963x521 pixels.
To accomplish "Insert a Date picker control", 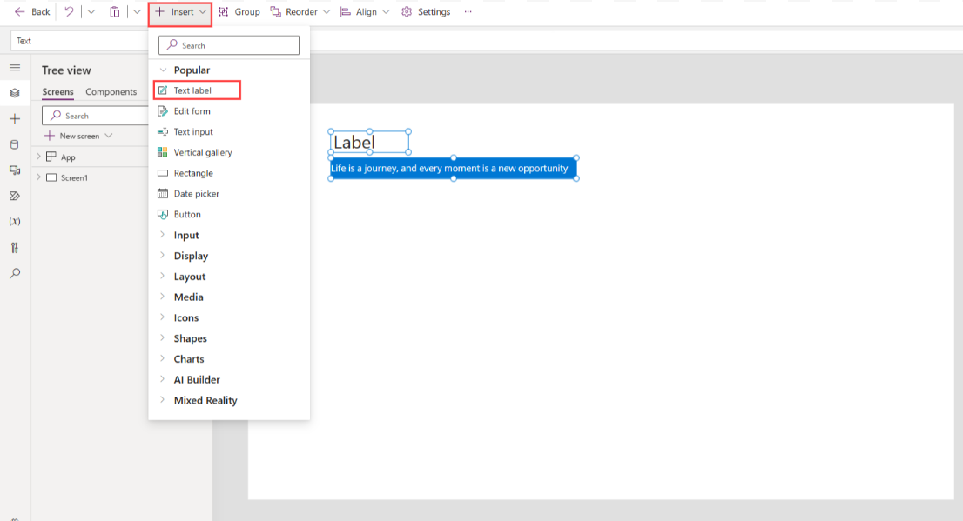I will click(x=199, y=193).
